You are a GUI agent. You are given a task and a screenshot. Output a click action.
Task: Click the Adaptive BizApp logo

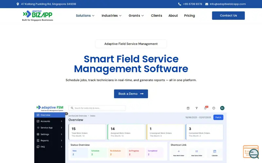[38, 16]
